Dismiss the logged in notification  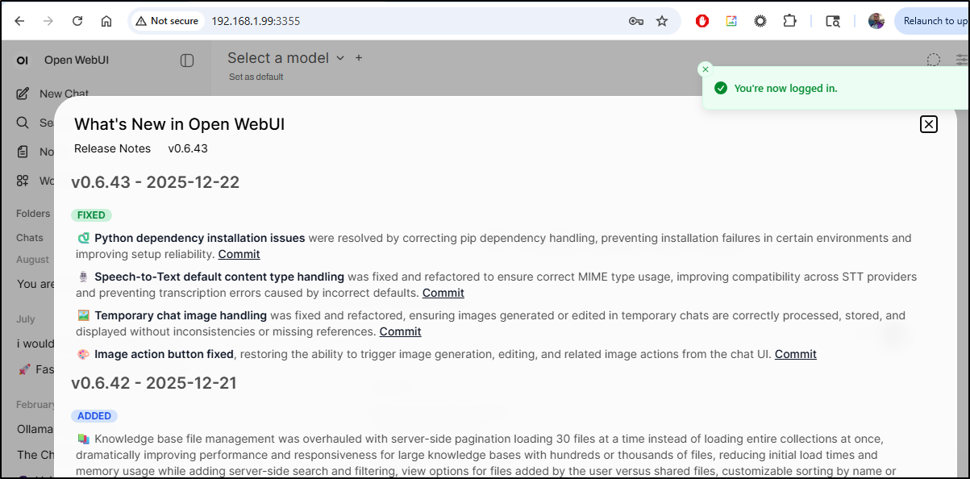coord(705,69)
